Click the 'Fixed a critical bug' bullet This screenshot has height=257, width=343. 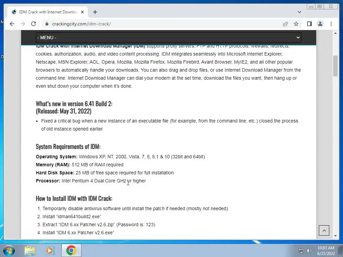coord(169,125)
